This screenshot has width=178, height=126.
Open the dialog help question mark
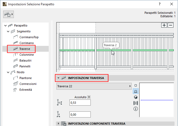(x=160, y=4)
